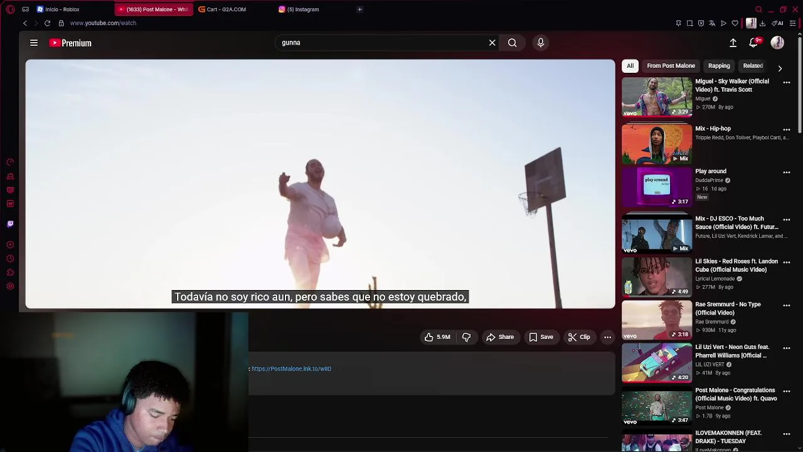Click the video player area
The image size is (803, 452).
coord(320,184)
